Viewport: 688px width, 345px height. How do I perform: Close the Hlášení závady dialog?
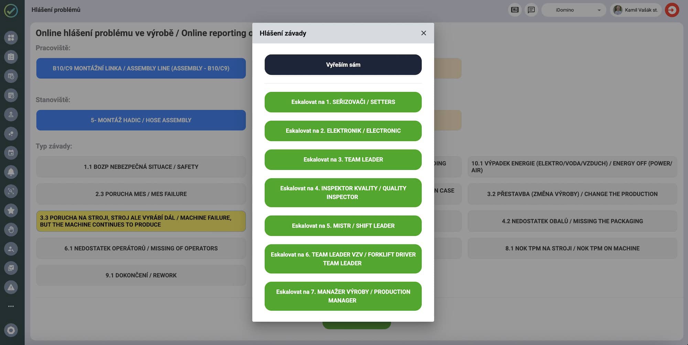[x=423, y=33]
